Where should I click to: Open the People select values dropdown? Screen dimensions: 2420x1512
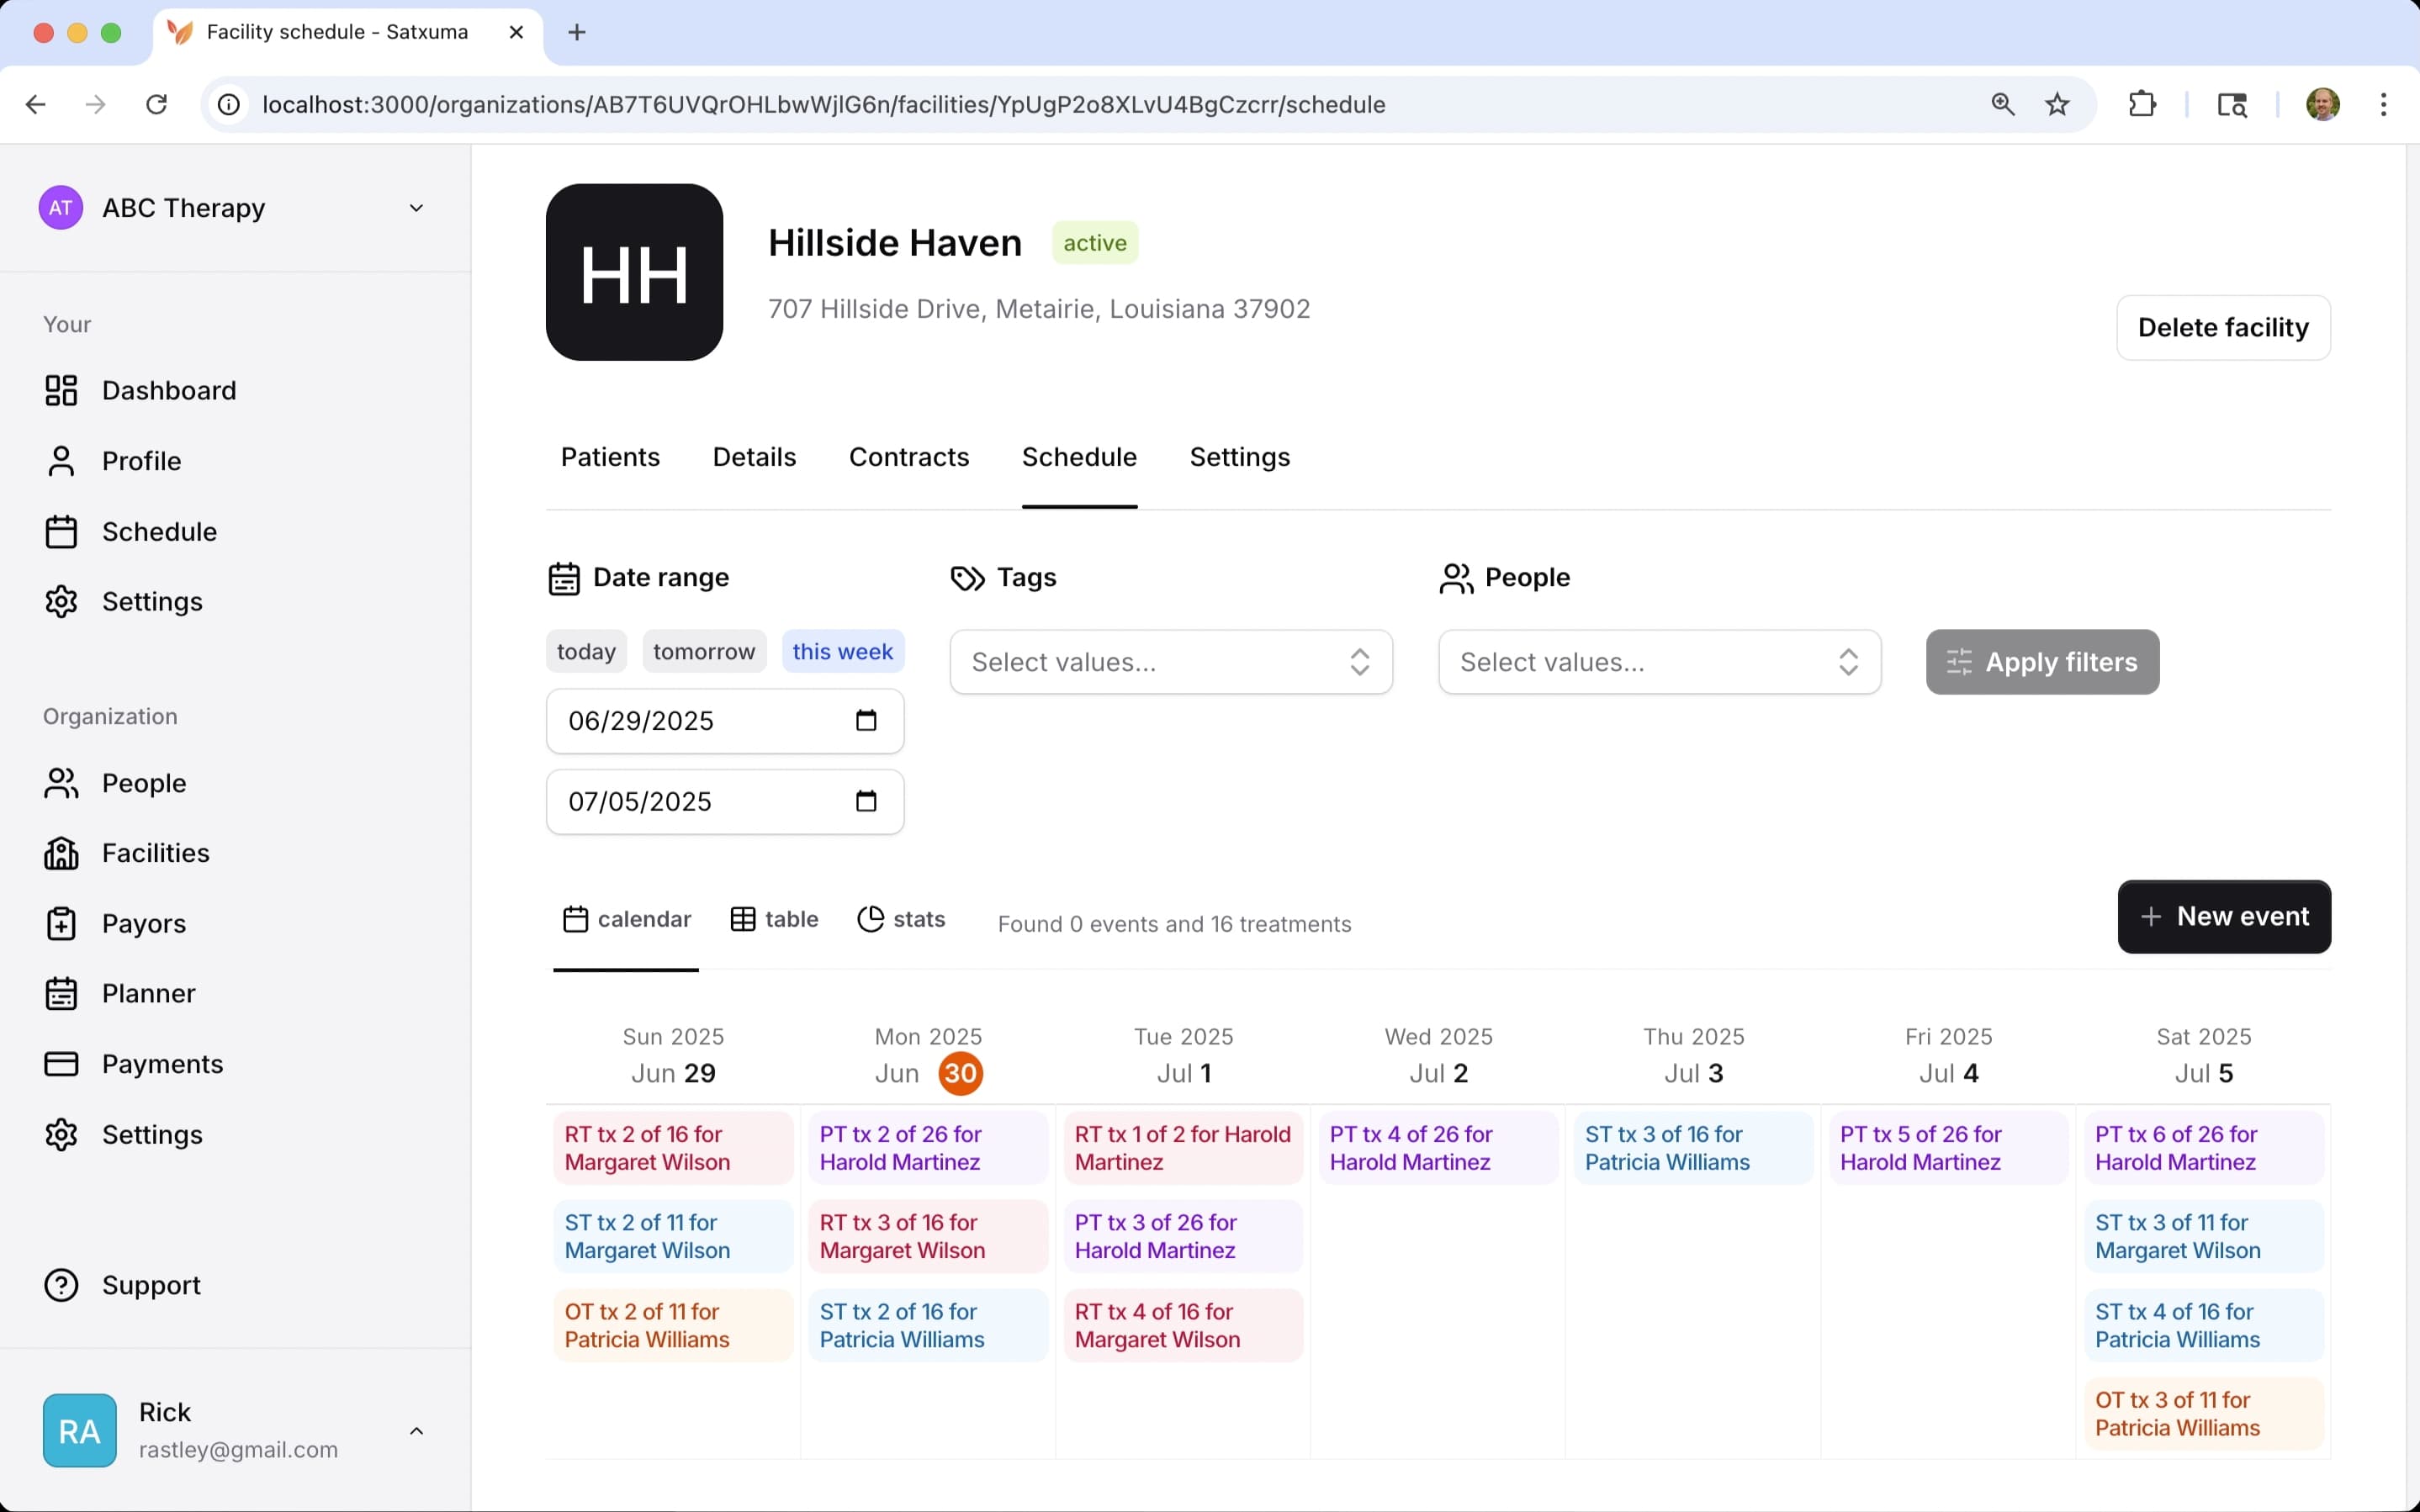pyautogui.click(x=1658, y=662)
